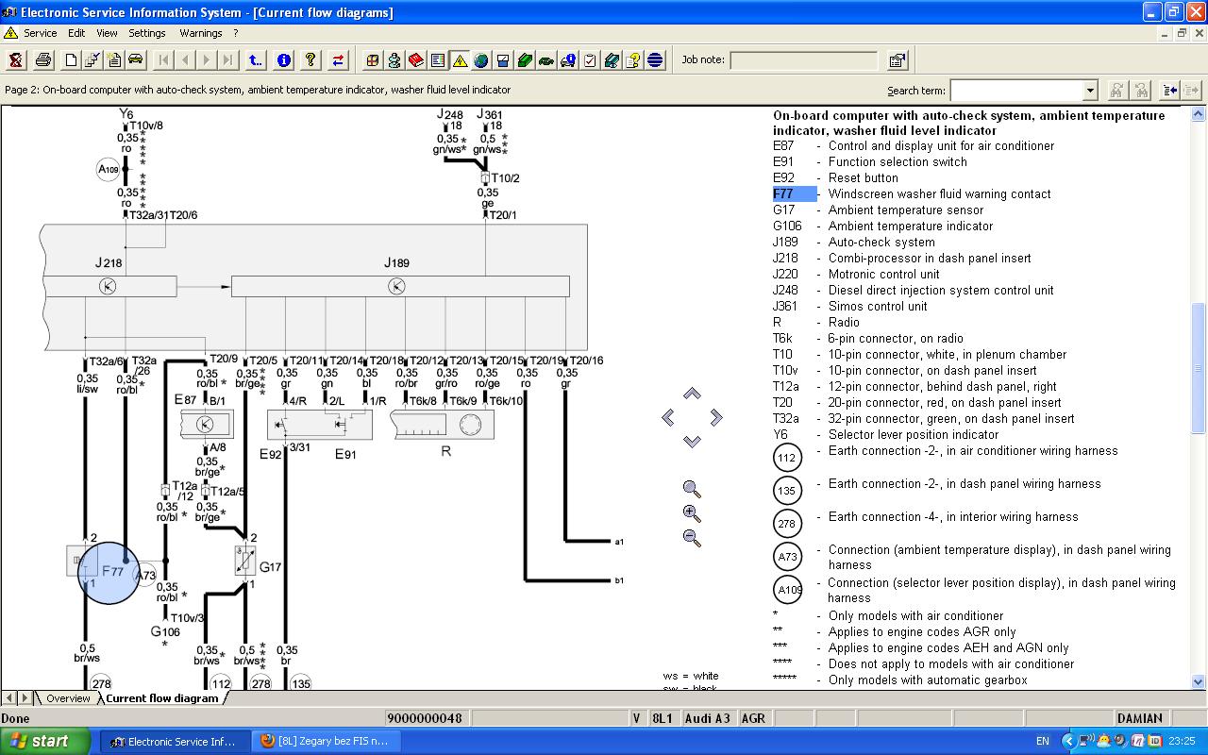Viewport: 1208px width, 755px height.
Task: Pan the diagram up with arrow
Action: pyautogui.click(x=692, y=394)
